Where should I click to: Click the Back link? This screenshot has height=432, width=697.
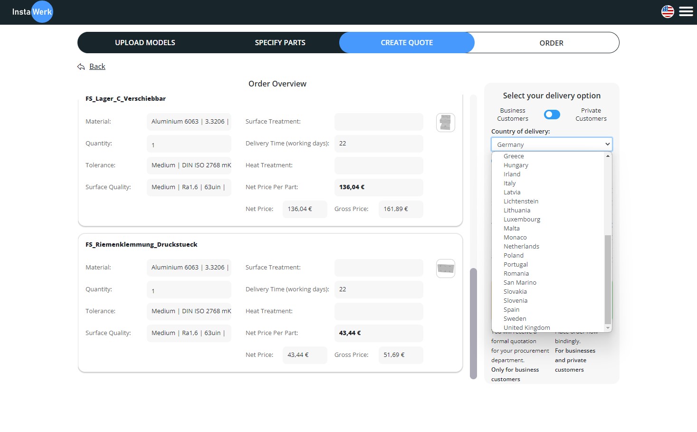97,67
